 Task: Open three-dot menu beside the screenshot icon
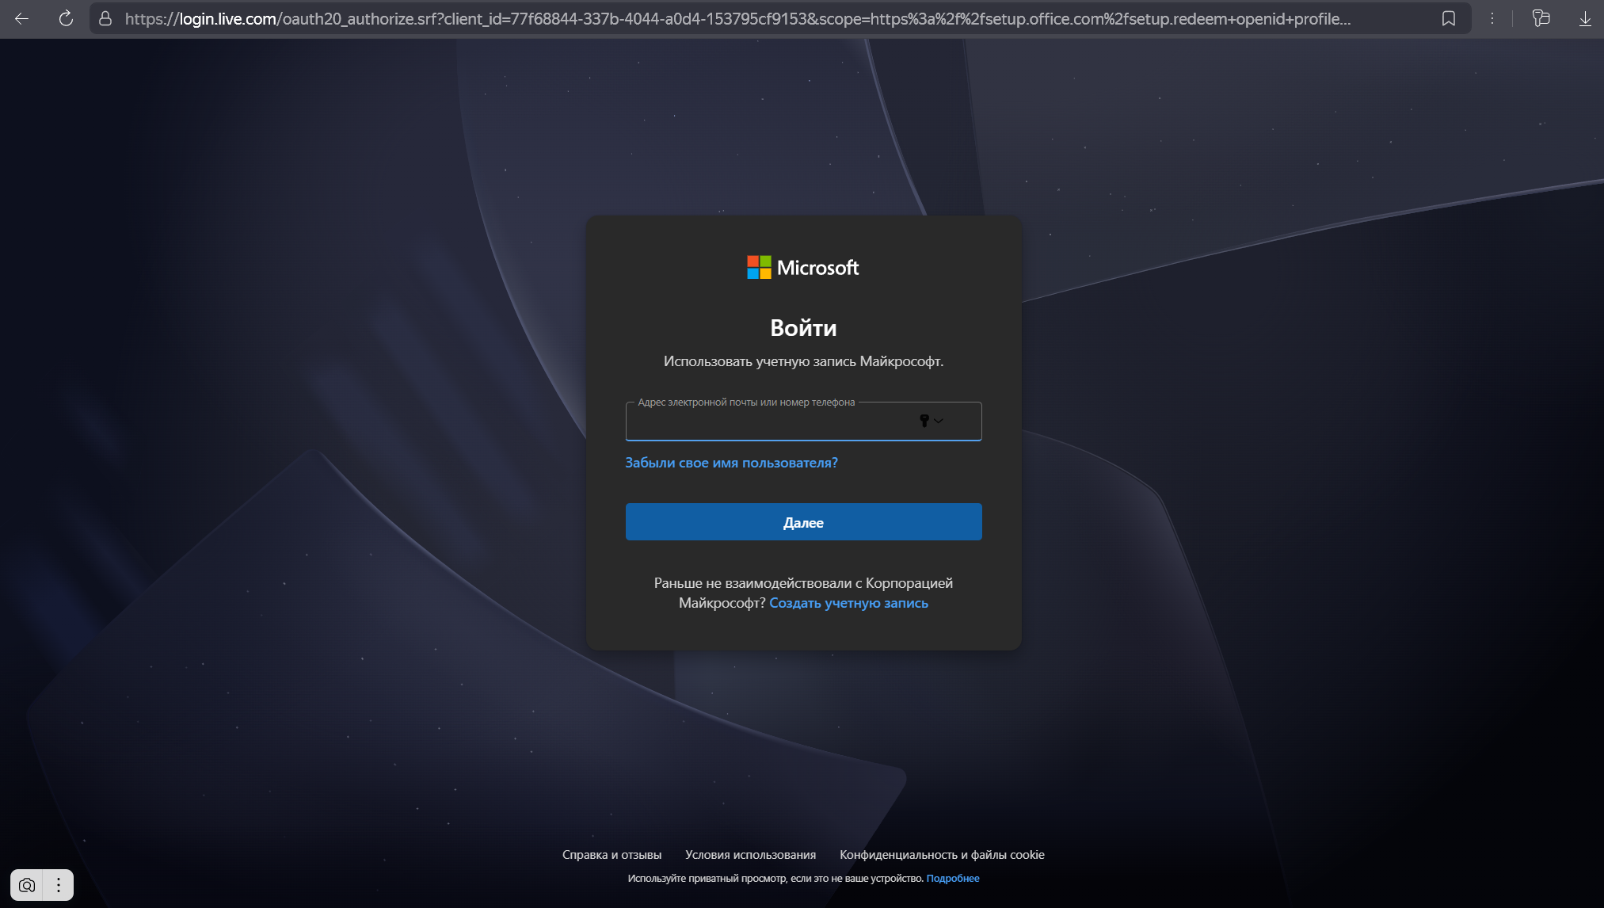click(59, 885)
